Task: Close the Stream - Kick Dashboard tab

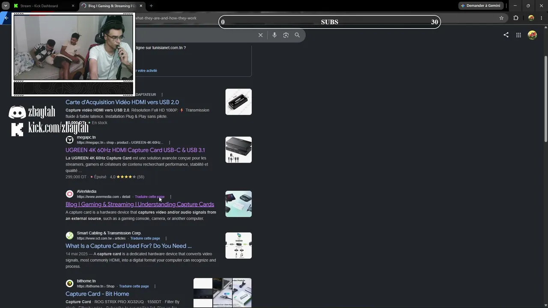Action: pos(73,6)
